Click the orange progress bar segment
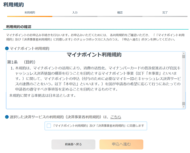This screenshot has height=153, width=190. tap(30, 16)
